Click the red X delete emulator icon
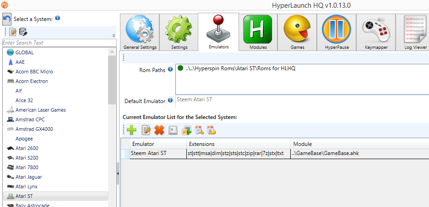Screen dimensions: 429x207 (159, 130)
